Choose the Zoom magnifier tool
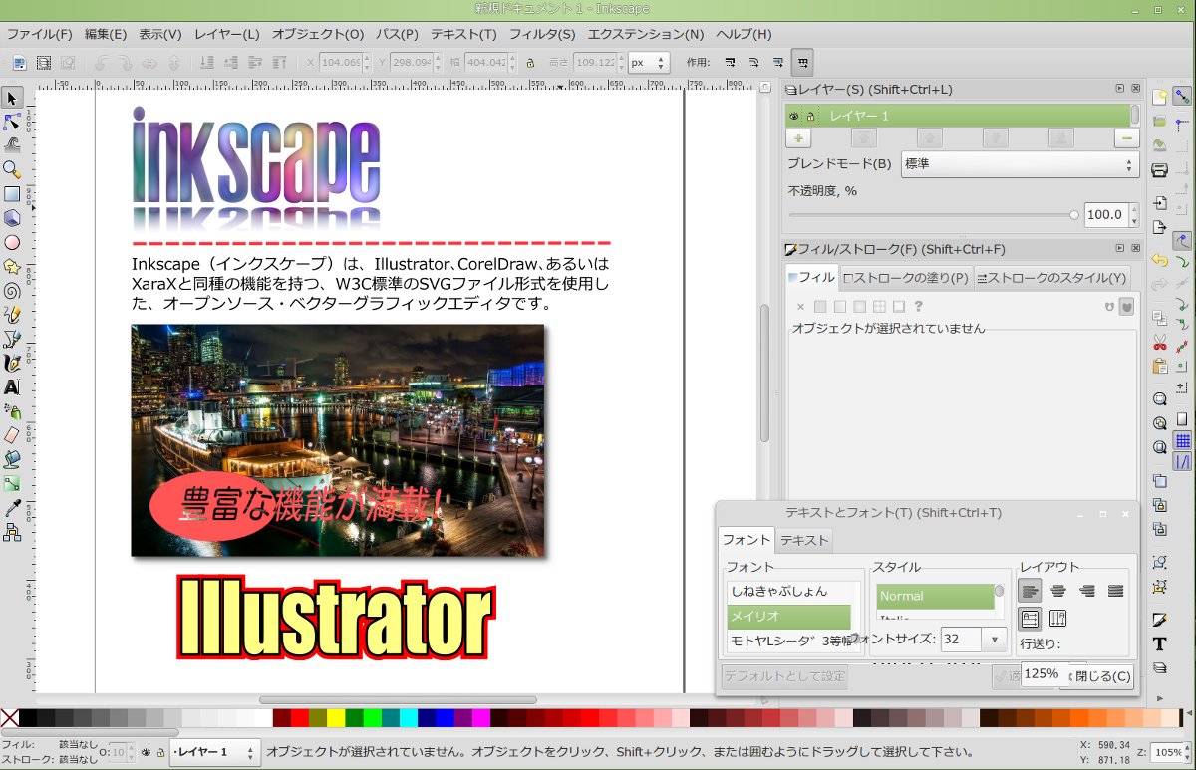Image resolution: width=1196 pixels, height=770 pixels. pos(12,169)
